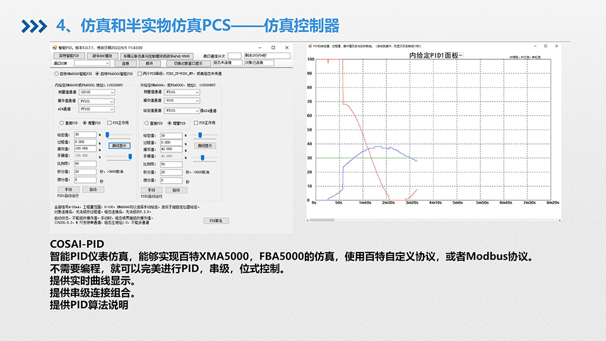
Task: Maximize the 智能PID window
Action: (x=273, y=47)
